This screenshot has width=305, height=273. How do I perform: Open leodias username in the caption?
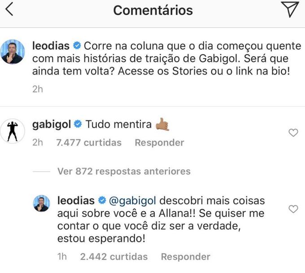tap(51, 46)
